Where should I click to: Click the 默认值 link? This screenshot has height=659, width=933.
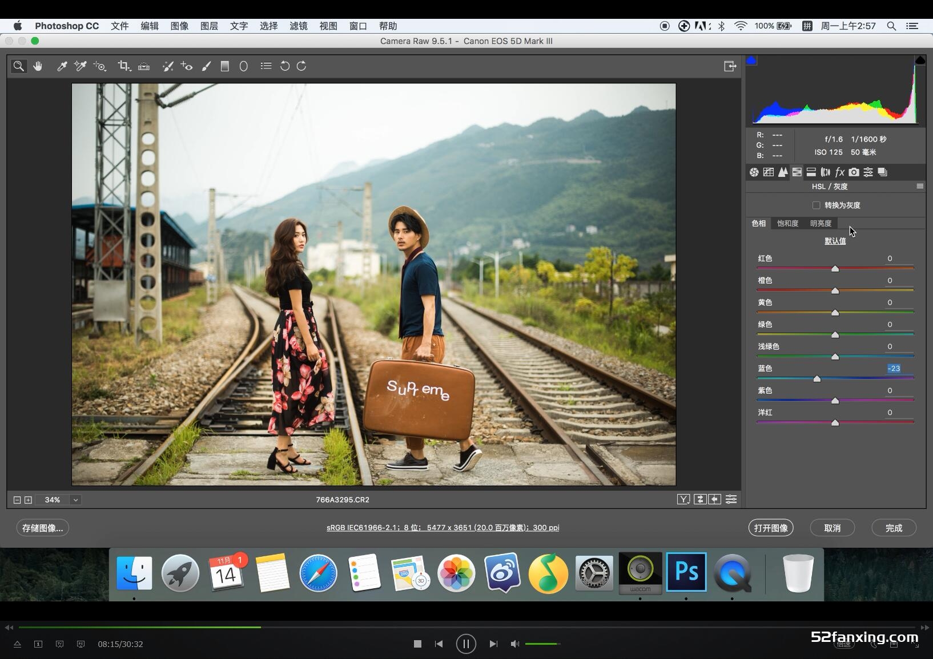(835, 241)
